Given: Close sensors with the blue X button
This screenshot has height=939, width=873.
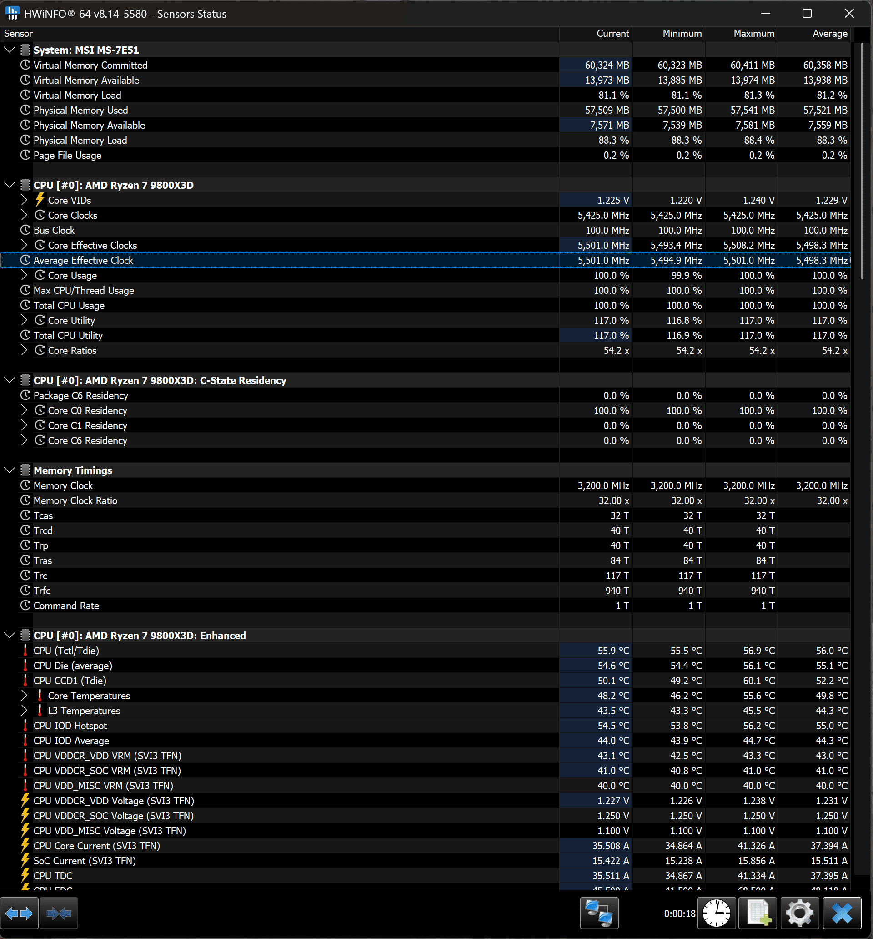Looking at the screenshot, I should pyautogui.click(x=842, y=913).
